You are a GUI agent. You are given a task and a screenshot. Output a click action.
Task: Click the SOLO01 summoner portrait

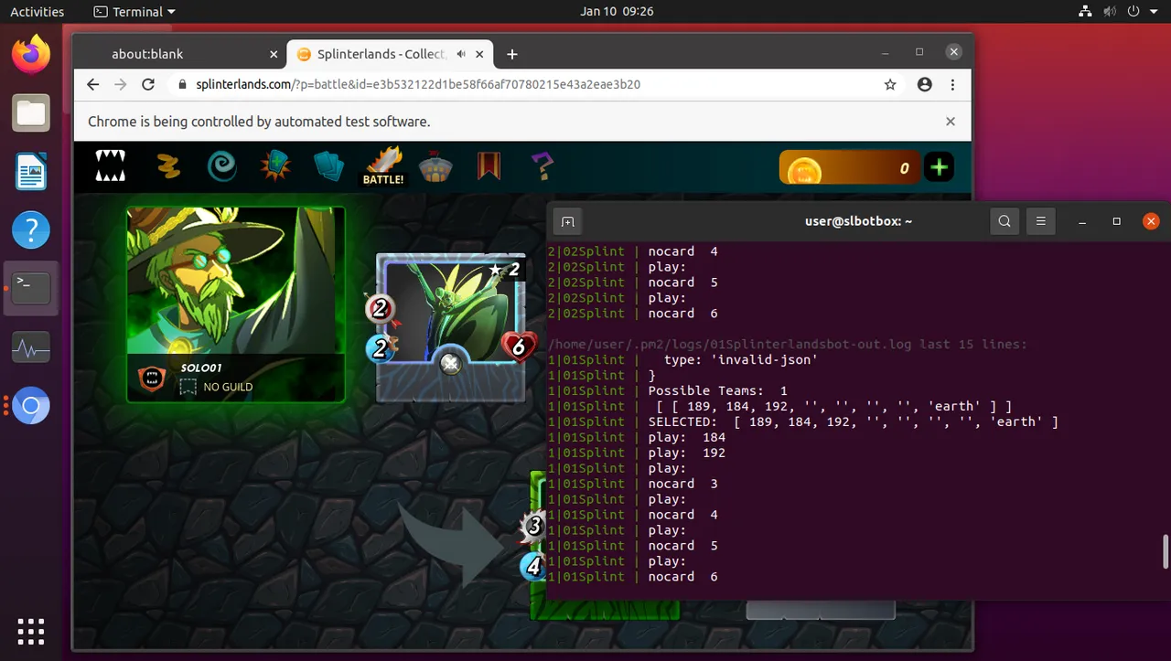(236, 280)
